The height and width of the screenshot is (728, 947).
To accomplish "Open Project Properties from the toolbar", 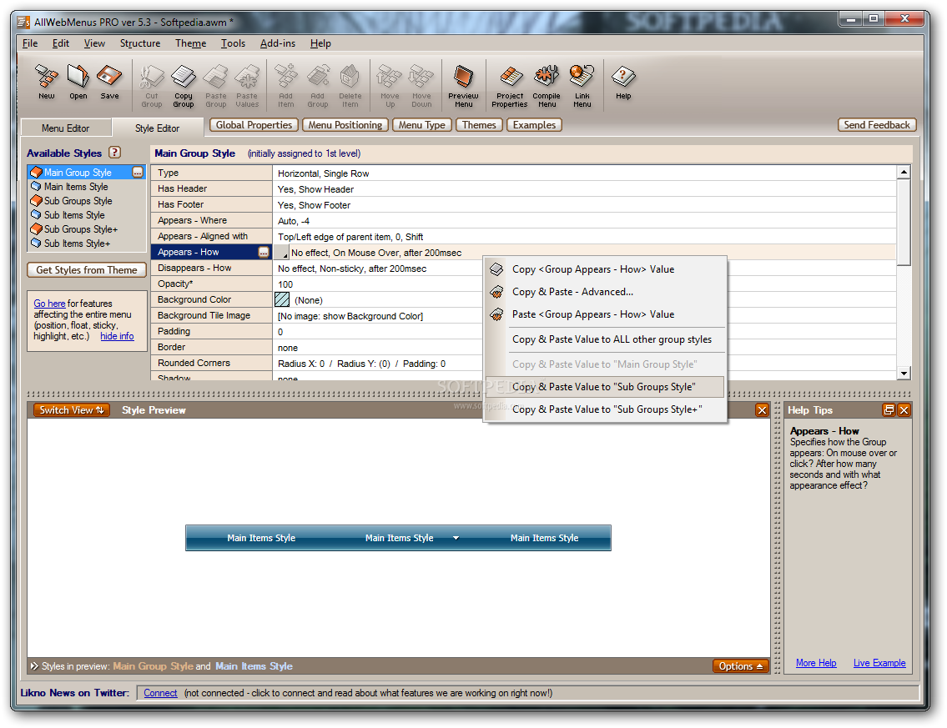I will [x=510, y=87].
